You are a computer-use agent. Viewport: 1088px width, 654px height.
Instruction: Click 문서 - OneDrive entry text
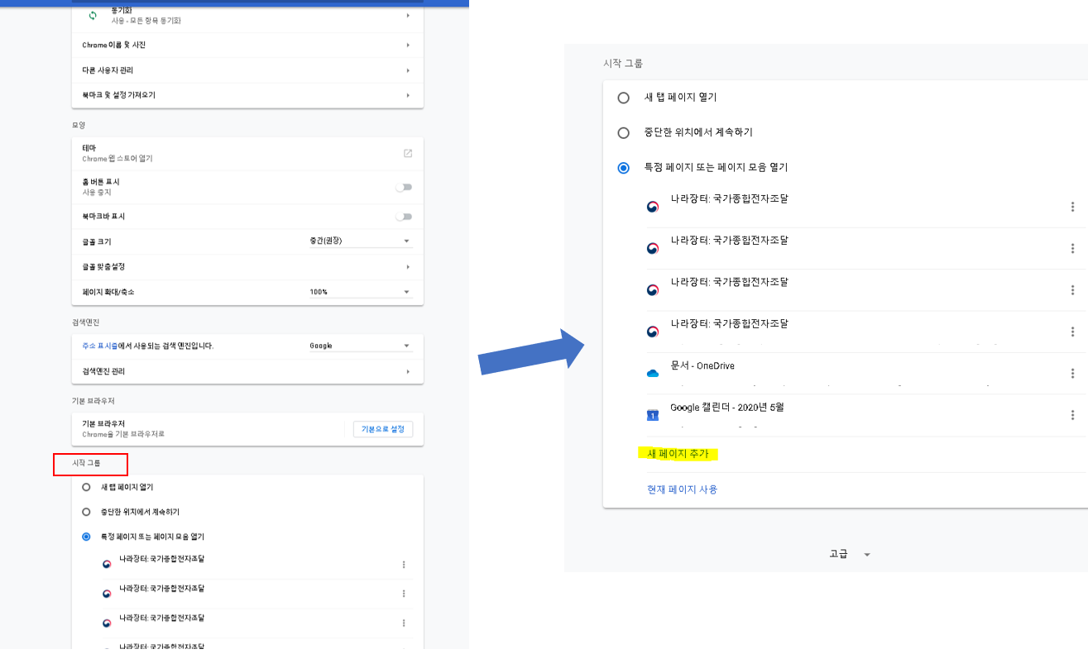pyautogui.click(x=702, y=366)
